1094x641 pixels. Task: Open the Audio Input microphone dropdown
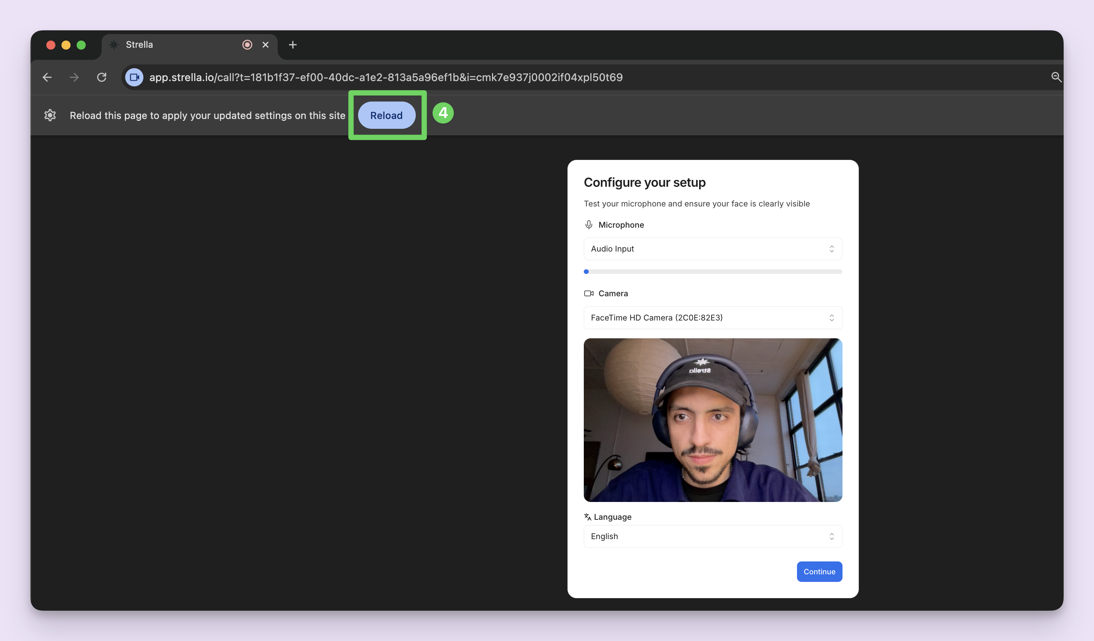click(712, 249)
